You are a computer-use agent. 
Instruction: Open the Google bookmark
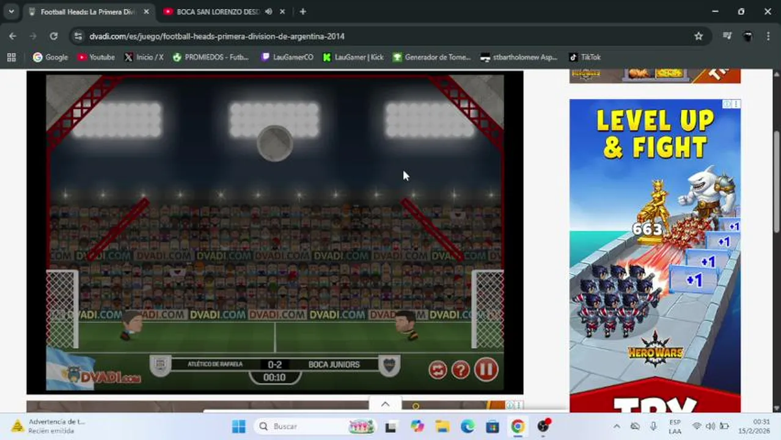pyautogui.click(x=50, y=57)
